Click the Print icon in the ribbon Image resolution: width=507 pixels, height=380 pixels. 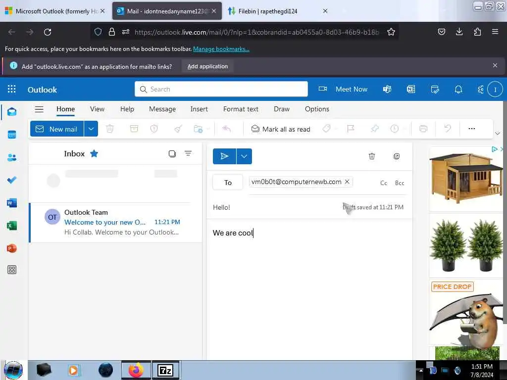pos(423,129)
